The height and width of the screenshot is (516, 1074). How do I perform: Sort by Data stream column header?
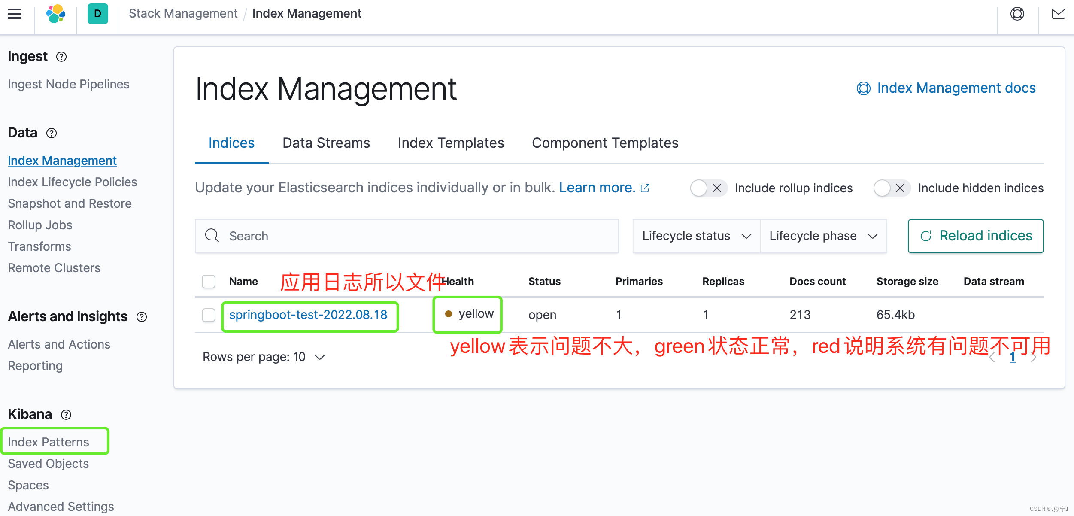click(994, 282)
